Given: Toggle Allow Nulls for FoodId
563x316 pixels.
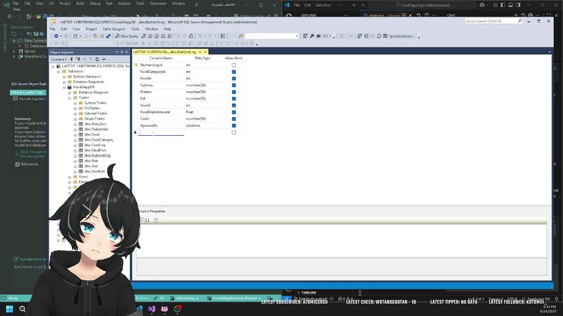Looking at the screenshot, I should 234,79.
